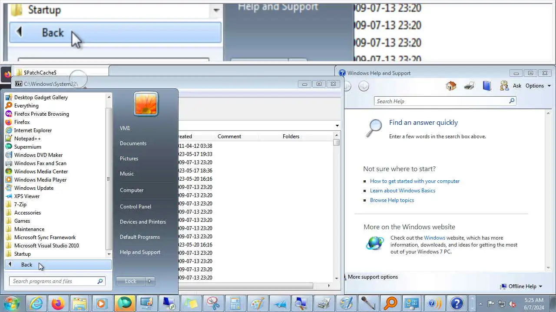Open XPS Viewer from programs list
This screenshot has height=312, width=556.
[26, 196]
